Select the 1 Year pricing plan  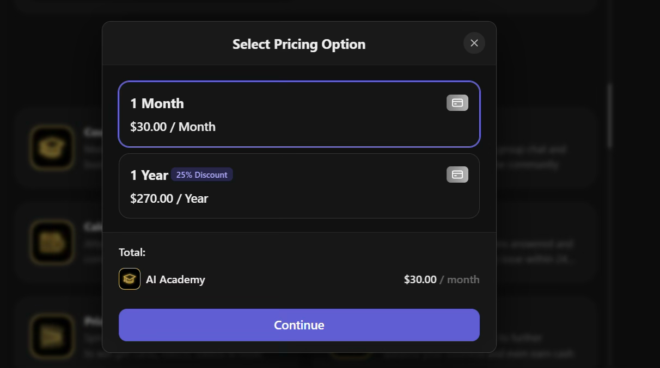click(299, 186)
